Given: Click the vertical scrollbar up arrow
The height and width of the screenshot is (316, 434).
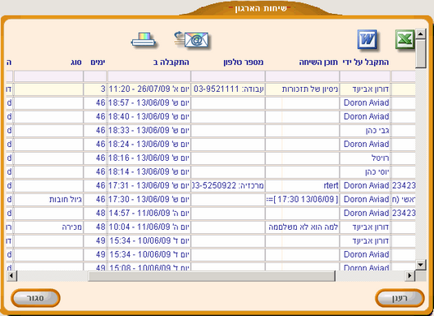Looking at the screenshot, I should pyautogui.click(x=421, y=34).
